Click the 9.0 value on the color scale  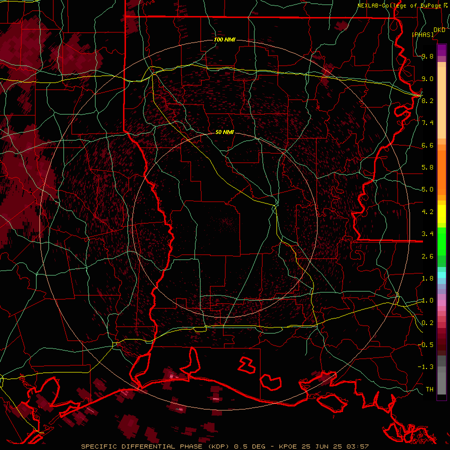pyautogui.click(x=427, y=78)
